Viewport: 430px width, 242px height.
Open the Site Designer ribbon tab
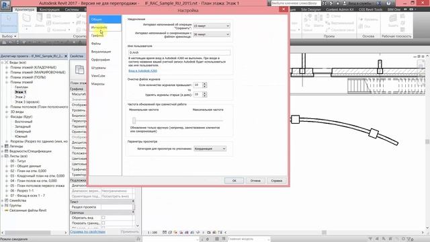pos(310,9)
